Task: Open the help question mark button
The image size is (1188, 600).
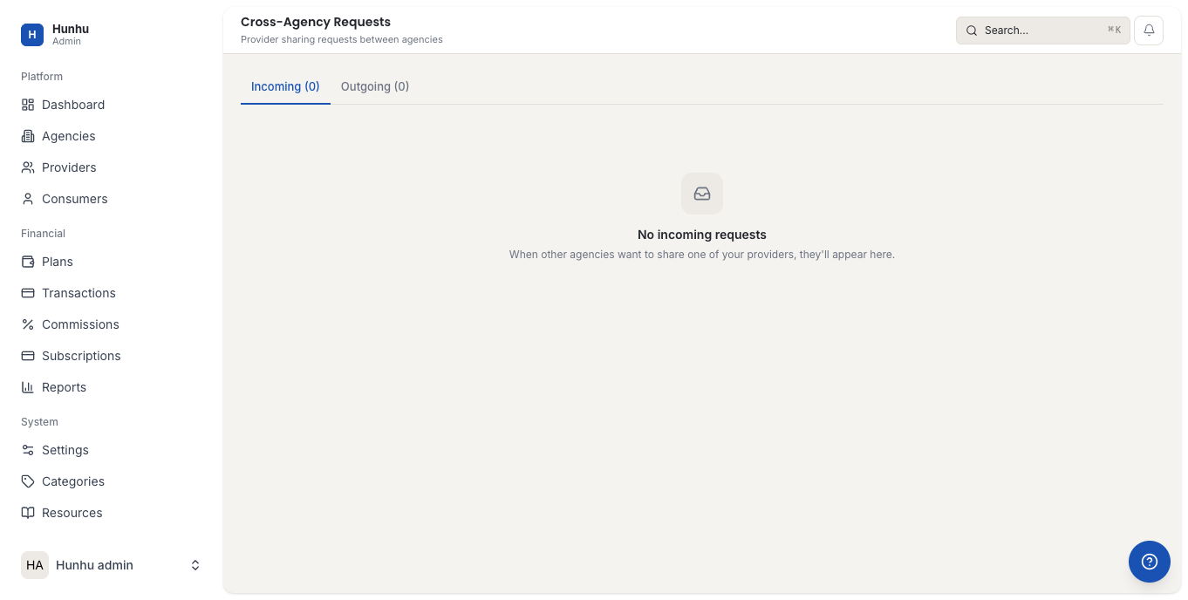Action: tap(1150, 562)
